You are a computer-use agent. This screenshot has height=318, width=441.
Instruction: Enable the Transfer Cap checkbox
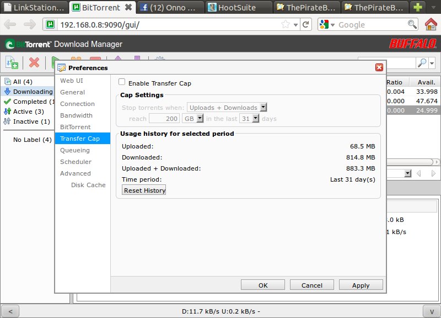click(122, 82)
